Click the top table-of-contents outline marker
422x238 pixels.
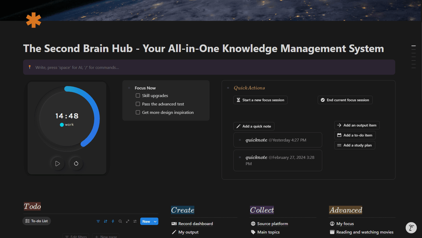414,46
